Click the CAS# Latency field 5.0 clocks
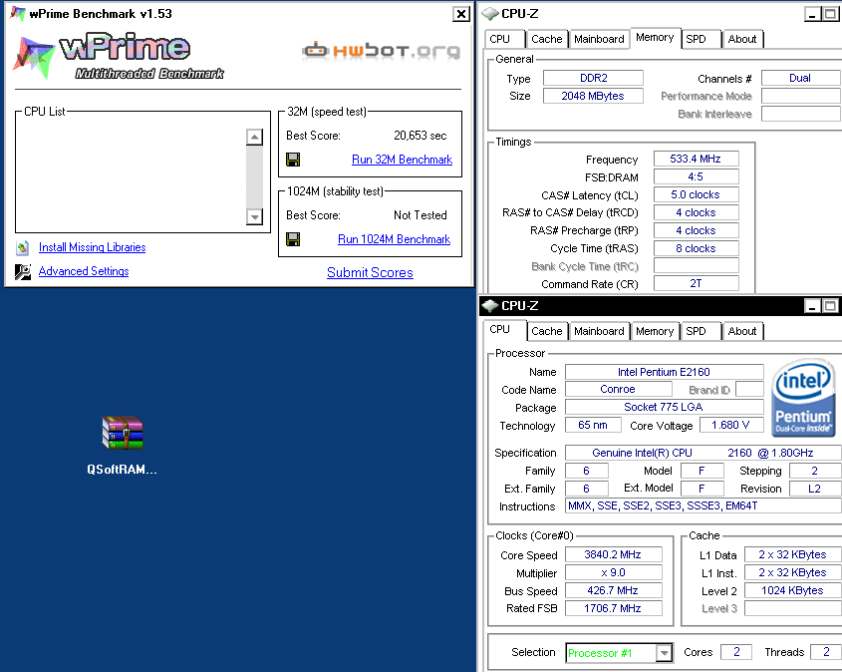 point(696,195)
